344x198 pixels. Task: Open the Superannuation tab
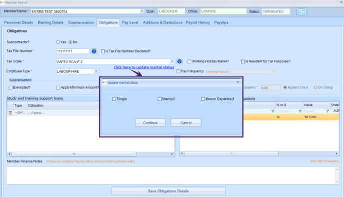(x=80, y=22)
